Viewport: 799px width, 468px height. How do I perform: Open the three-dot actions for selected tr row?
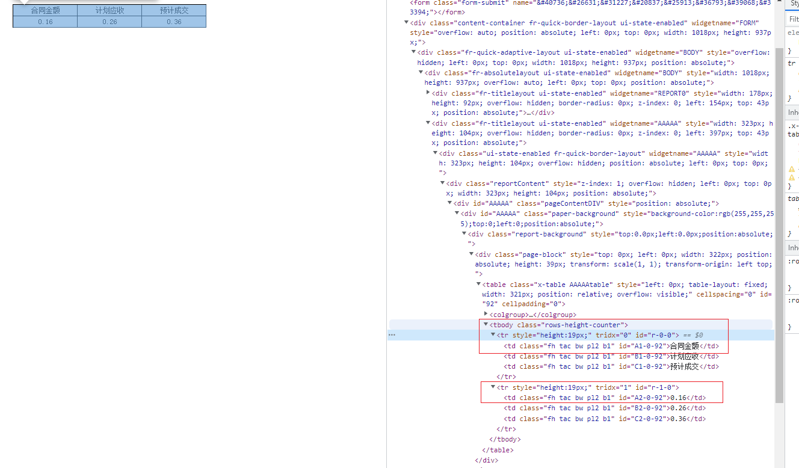click(x=392, y=335)
